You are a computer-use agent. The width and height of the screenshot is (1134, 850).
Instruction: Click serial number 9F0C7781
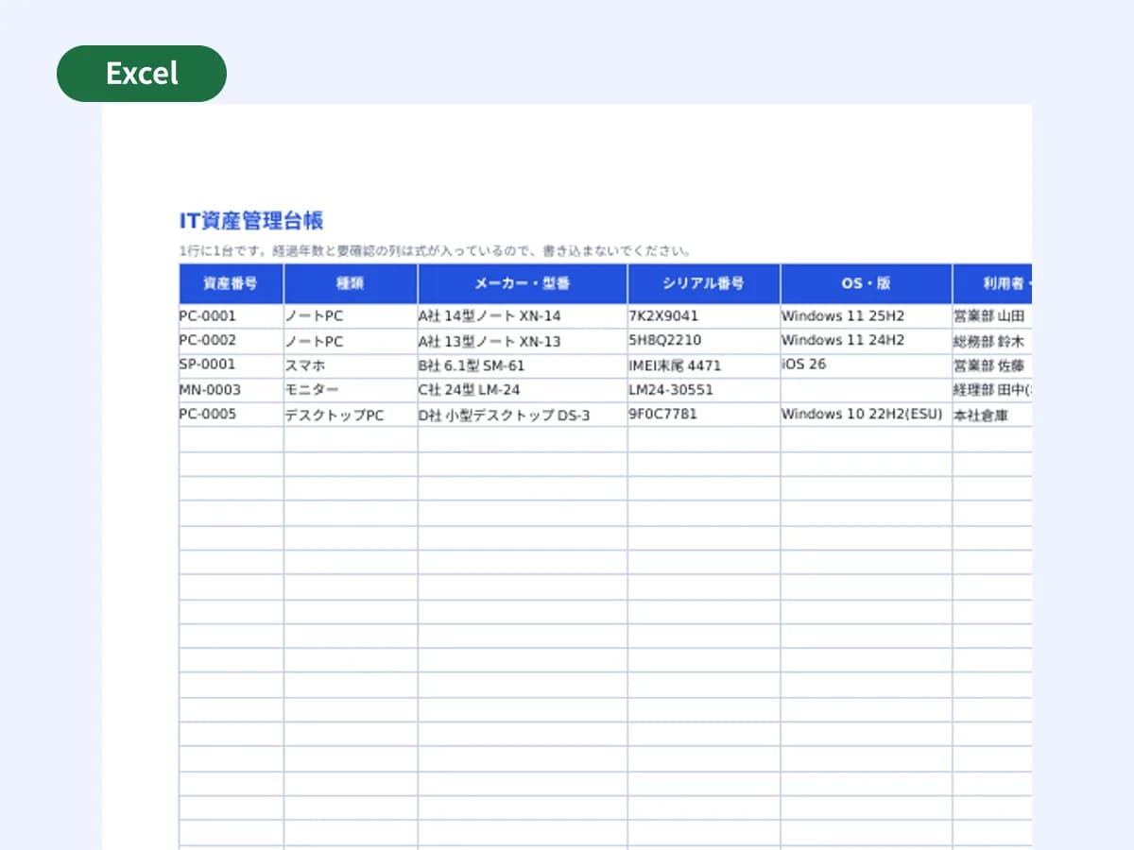point(704,415)
